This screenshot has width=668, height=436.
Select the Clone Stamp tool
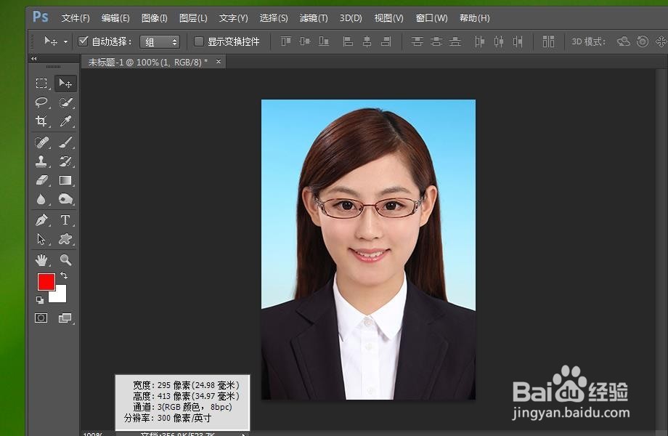click(x=41, y=160)
